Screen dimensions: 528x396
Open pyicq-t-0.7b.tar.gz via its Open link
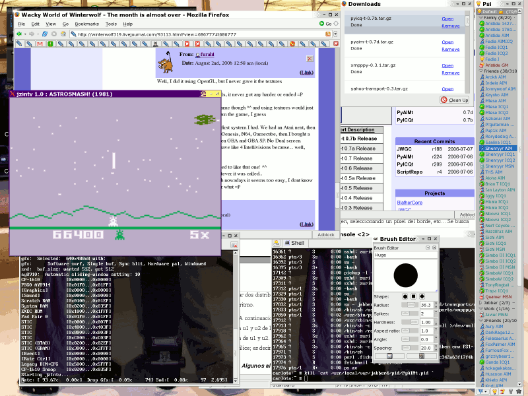(447, 18)
